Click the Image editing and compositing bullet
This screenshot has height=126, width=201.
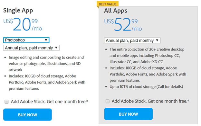pos(46,64)
